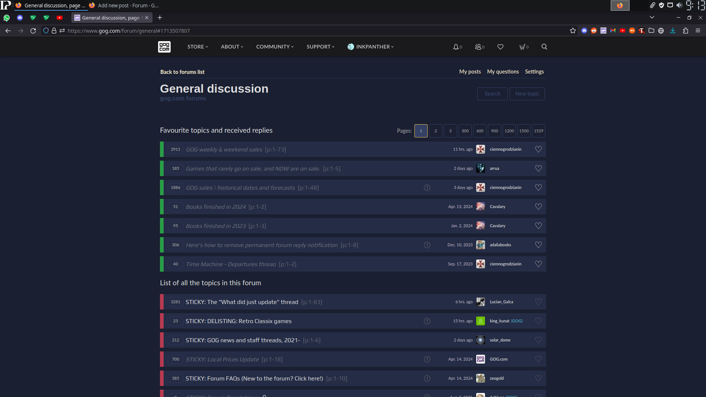Expand the ABOUT dropdown menu
Viewport: 706px width, 397px height.
pos(232,47)
